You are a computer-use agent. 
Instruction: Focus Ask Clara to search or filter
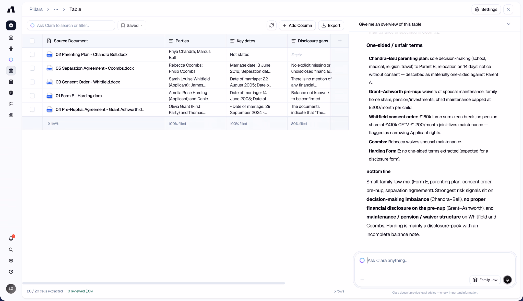click(71, 26)
